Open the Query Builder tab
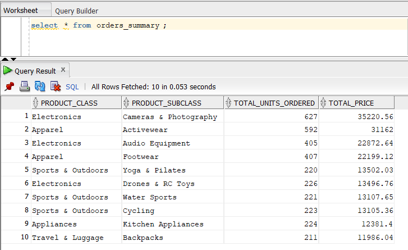Screen dimensions: 408x250 pos(76,11)
